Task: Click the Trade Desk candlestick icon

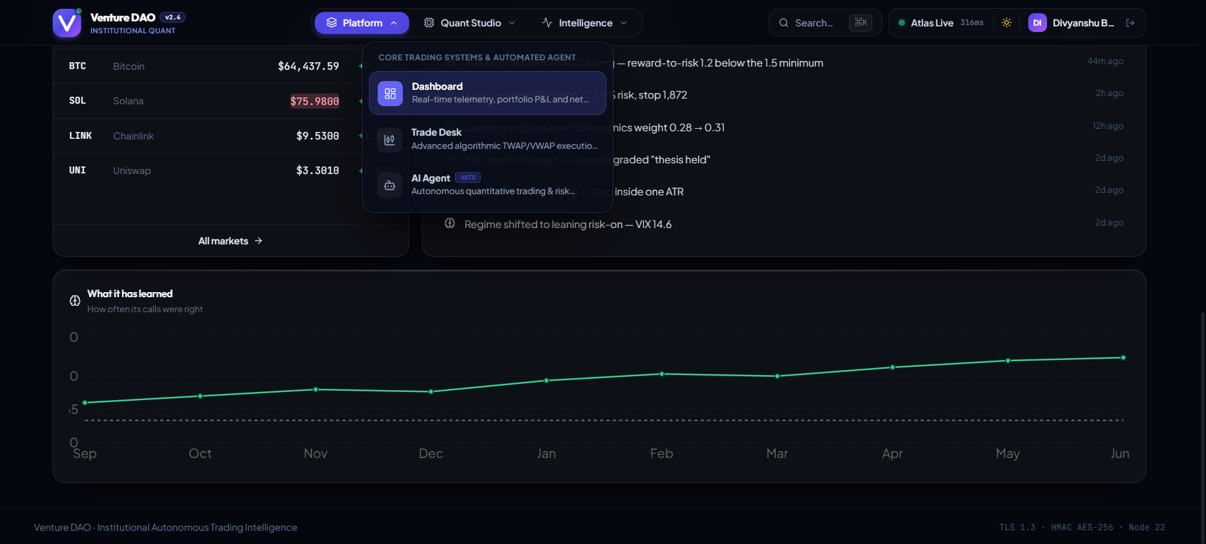Action: 390,139
